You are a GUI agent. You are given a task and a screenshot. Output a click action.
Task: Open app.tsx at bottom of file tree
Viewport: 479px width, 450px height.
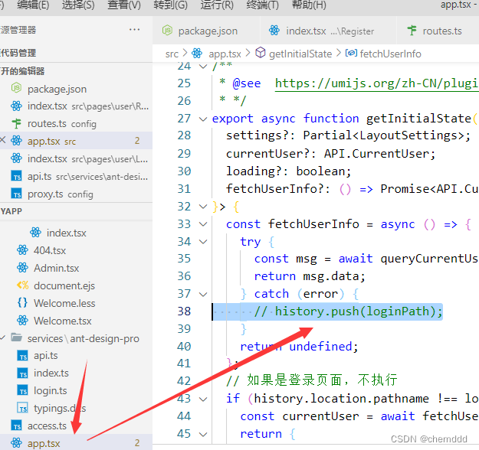[76, 442]
